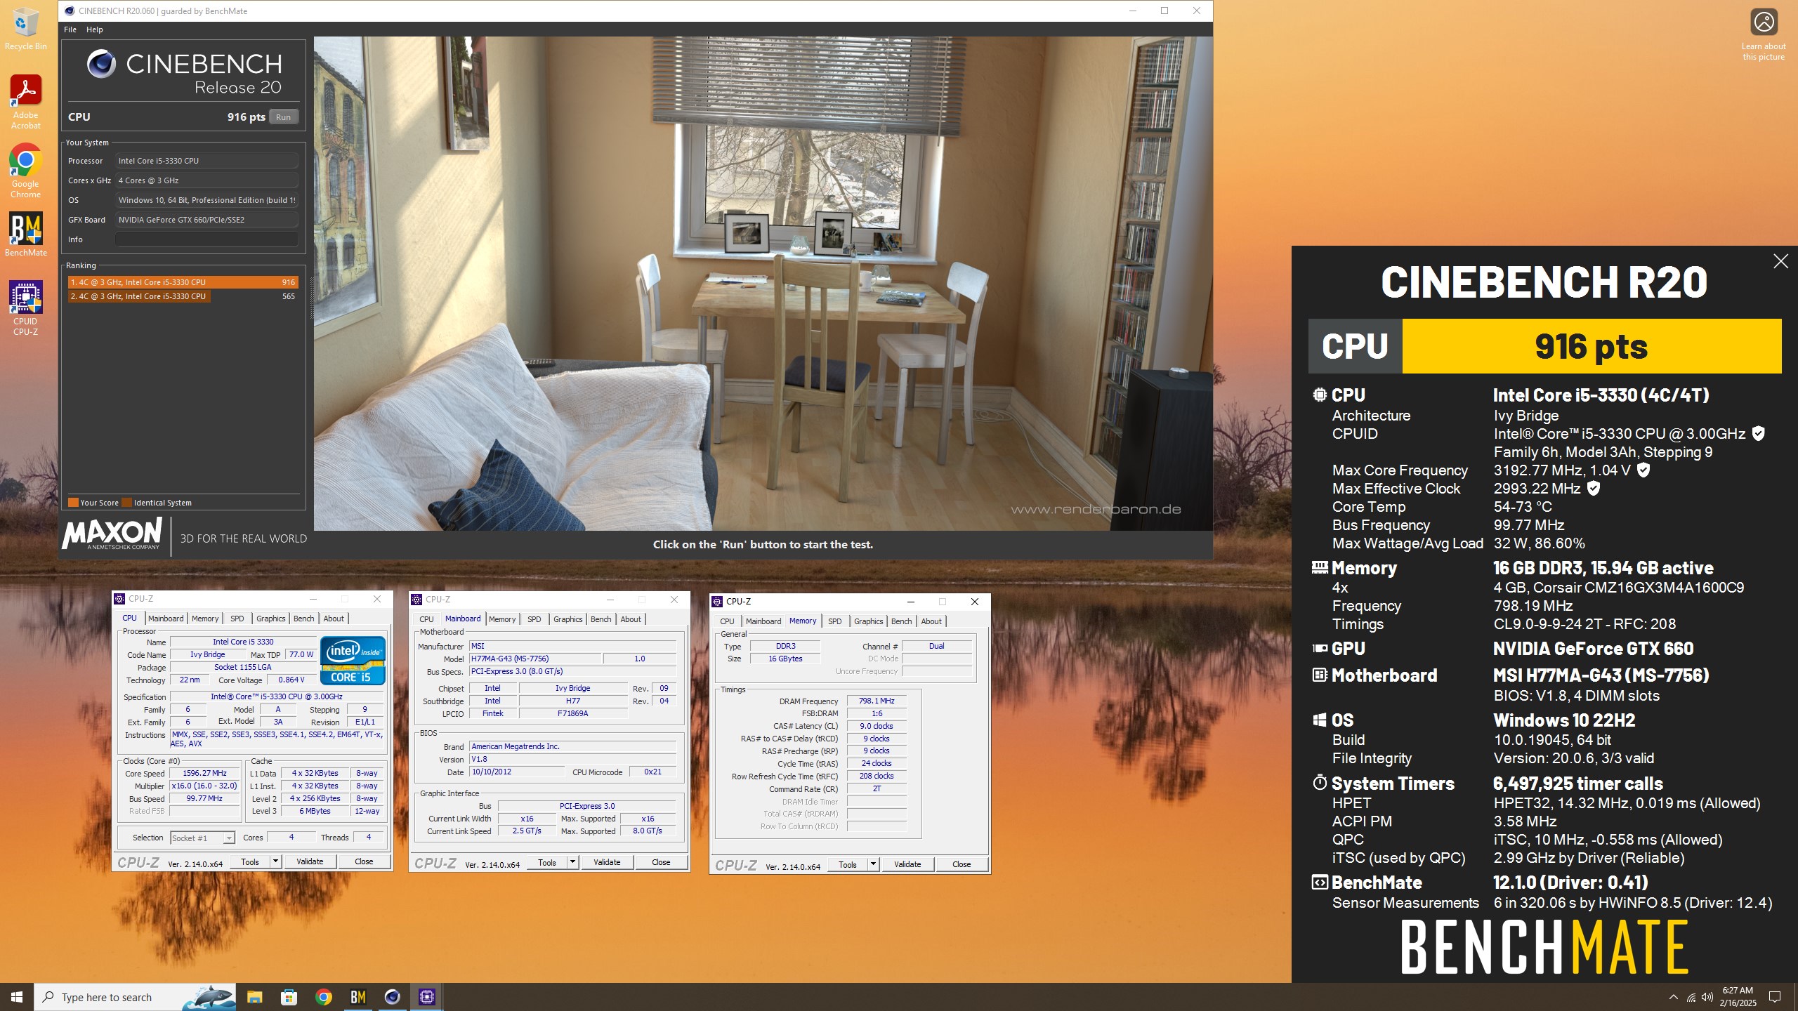
Task: Click the Cinebench logo icon
Action: click(101, 64)
